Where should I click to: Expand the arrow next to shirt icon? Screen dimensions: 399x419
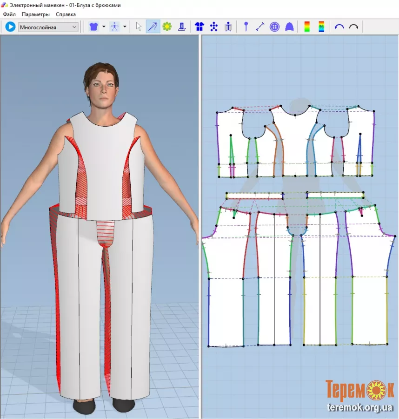tap(104, 27)
